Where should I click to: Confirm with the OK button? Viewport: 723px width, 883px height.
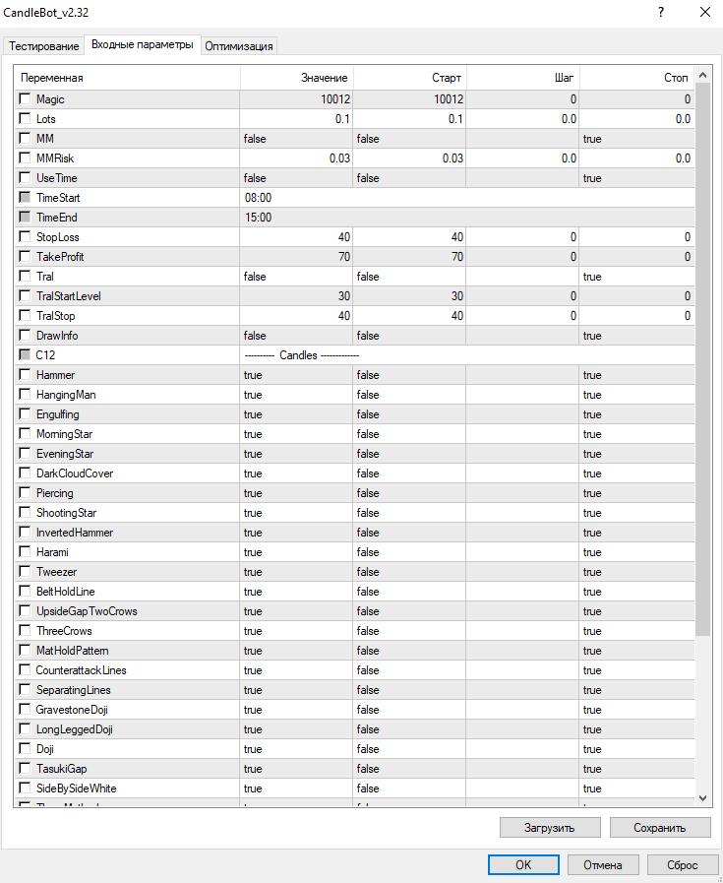tap(523, 865)
